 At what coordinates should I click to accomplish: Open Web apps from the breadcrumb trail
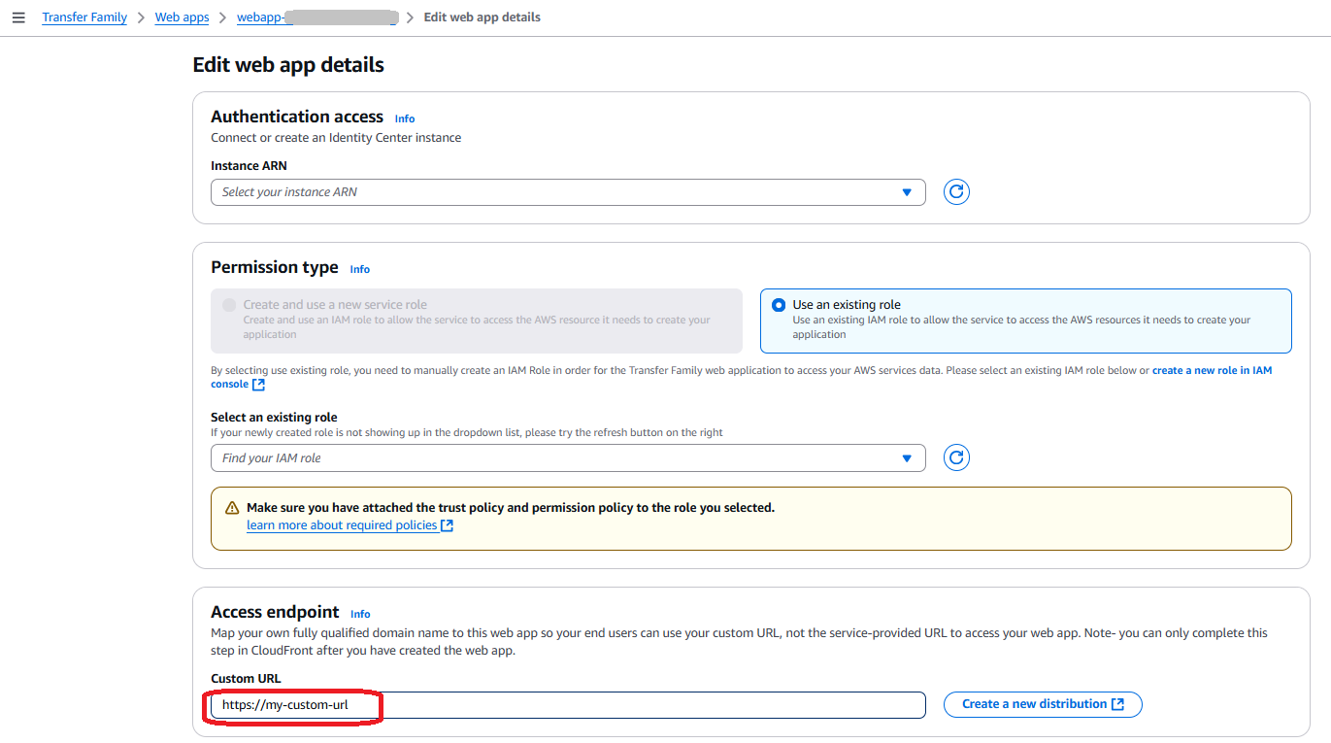[182, 17]
